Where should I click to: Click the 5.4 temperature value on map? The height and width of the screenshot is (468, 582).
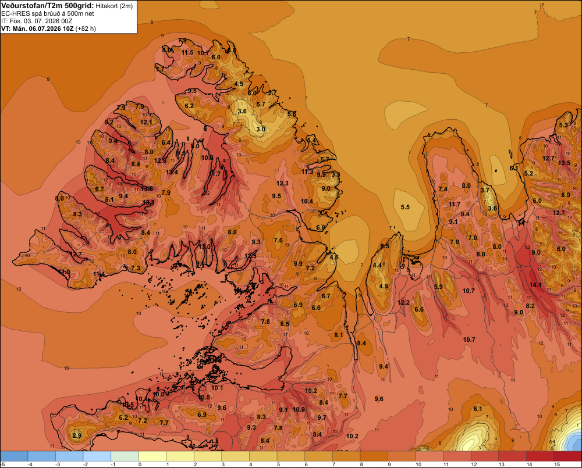(x=312, y=140)
